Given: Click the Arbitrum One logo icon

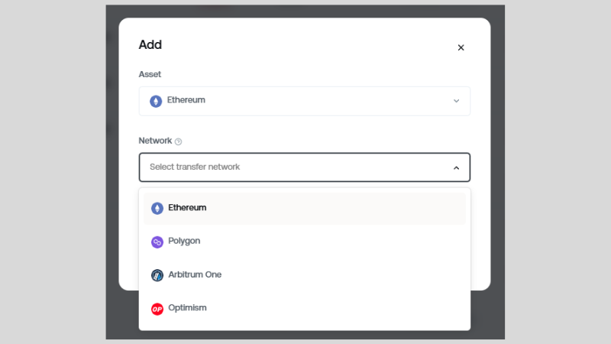Looking at the screenshot, I should 157,275.
